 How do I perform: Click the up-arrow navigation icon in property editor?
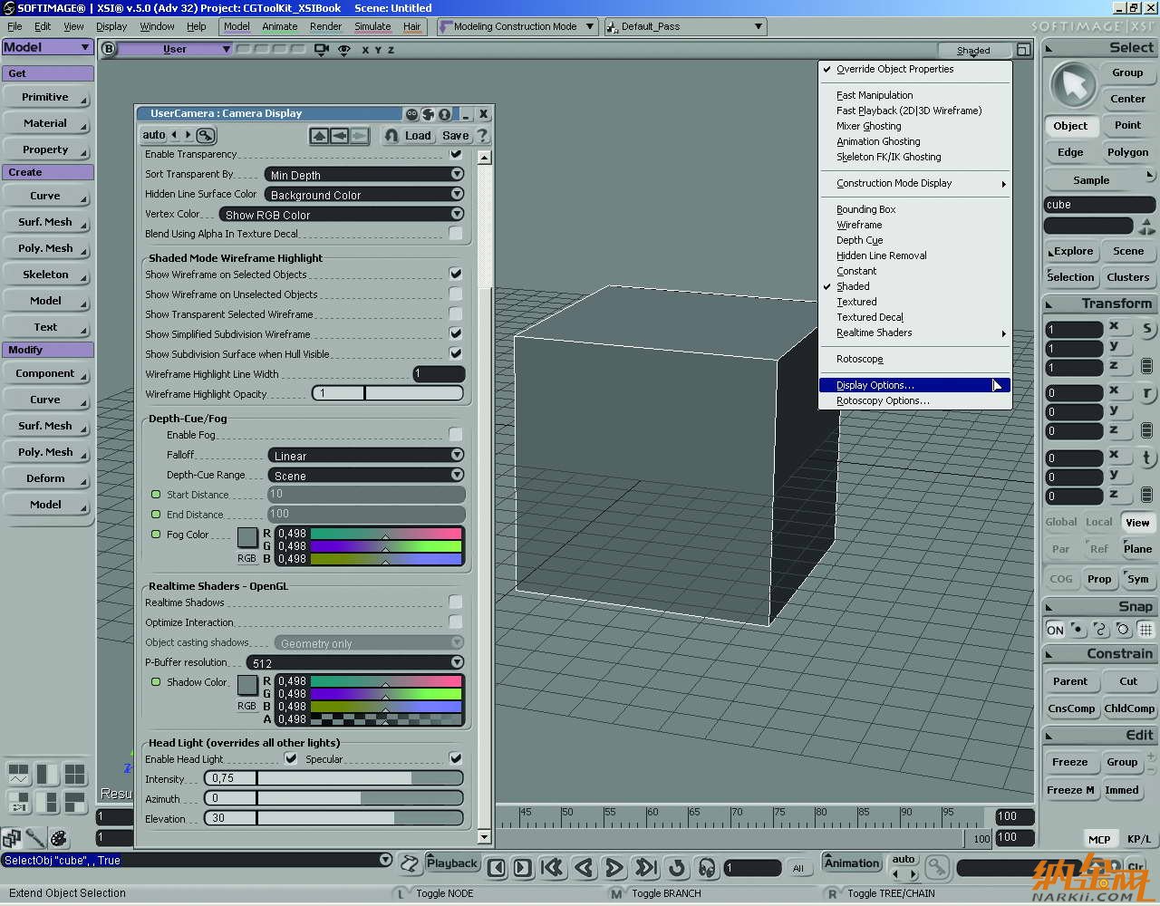point(319,136)
